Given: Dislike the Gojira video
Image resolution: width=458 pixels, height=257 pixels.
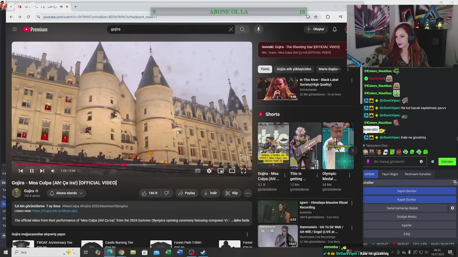Looking at the screenshot, I should click(x=166, y=193).
